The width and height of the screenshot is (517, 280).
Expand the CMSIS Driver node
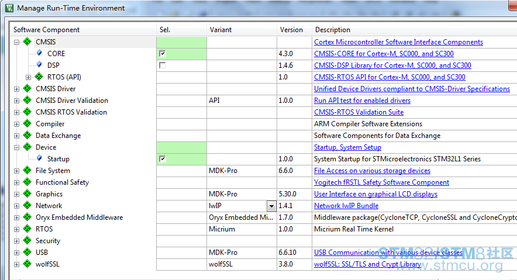pyautogui.click(x=16, y=89)
